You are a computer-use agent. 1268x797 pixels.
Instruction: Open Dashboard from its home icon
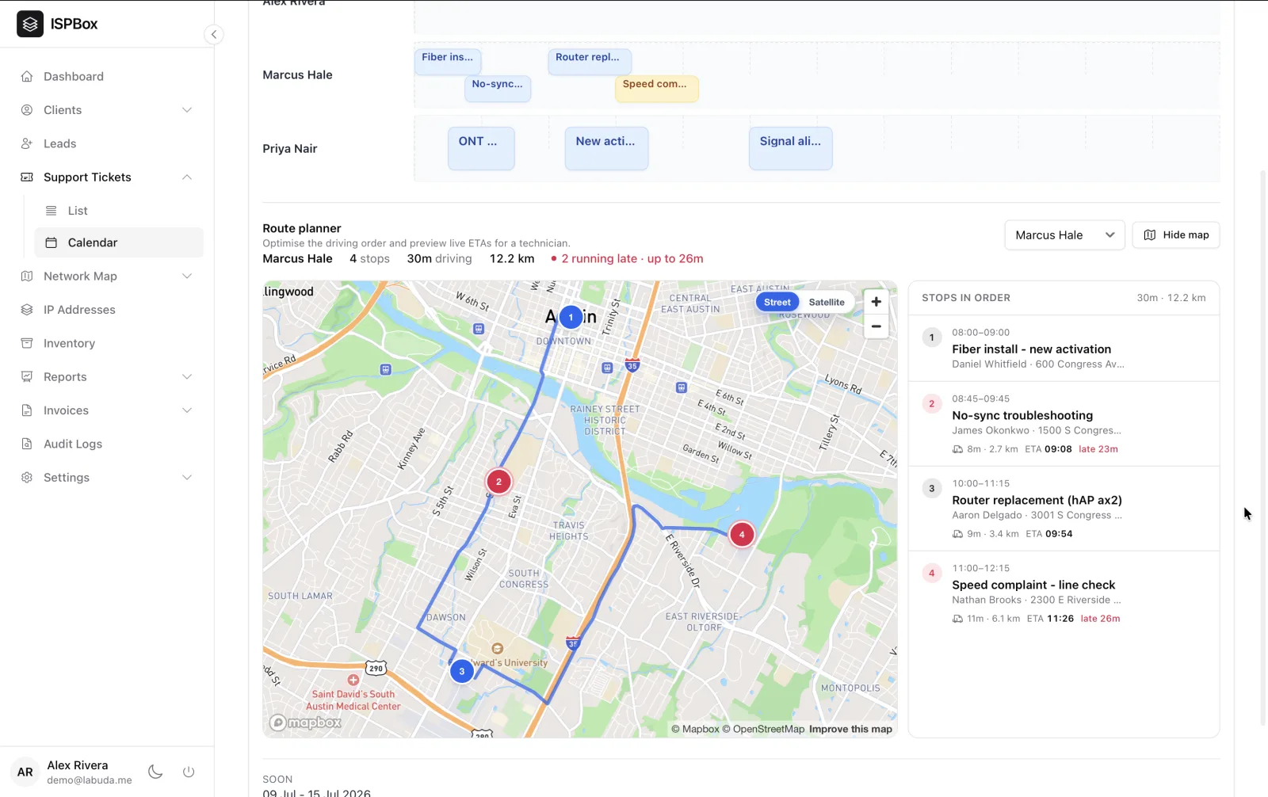(27, 76)
